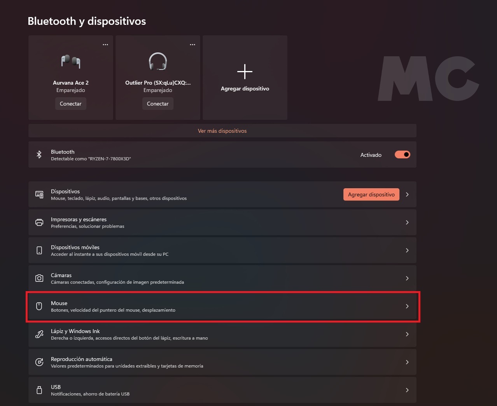Click the pen icon for Lápiz y Windows Ink
Screen dimensions: 497x406
39,334
